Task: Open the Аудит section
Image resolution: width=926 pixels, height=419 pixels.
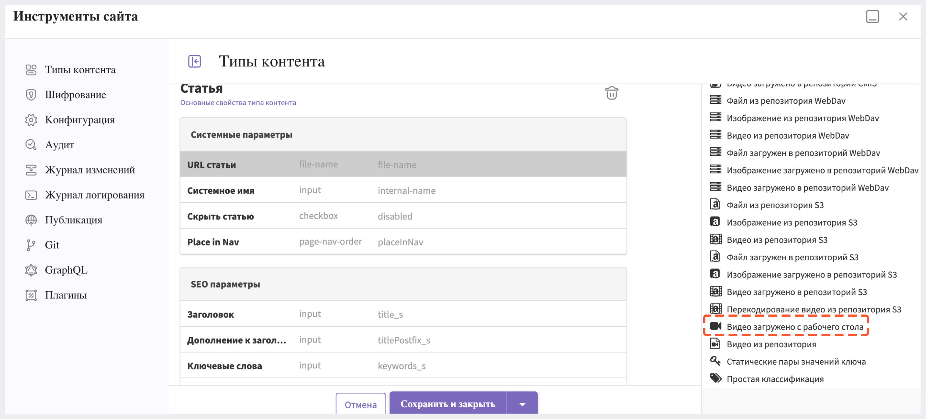Action: [x=60, y=145]
